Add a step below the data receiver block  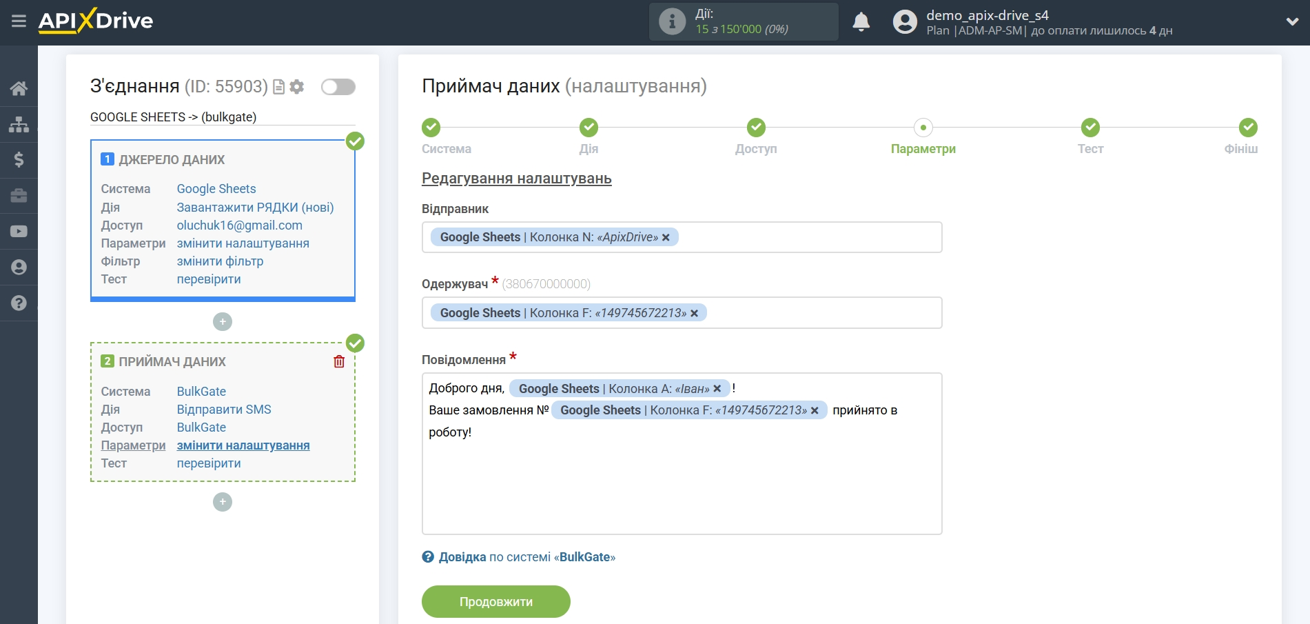coord(223,502)
